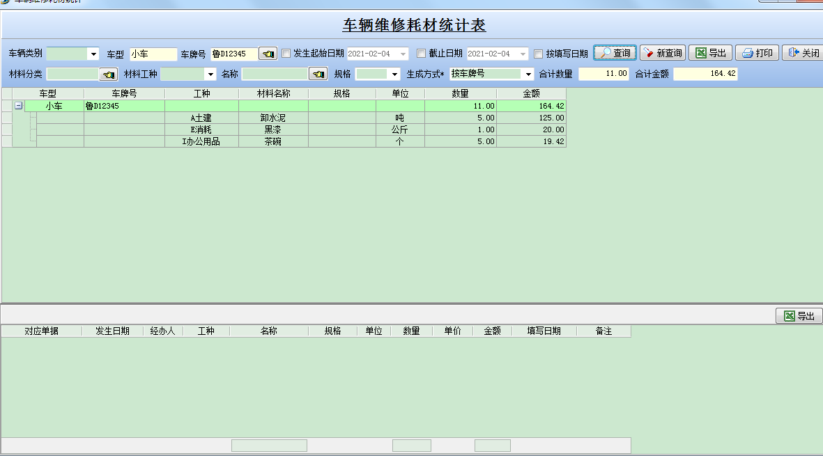The width and height of the screenshot is (823, 456).
Task: Click inside the 车型 input field
Action: (152, 52)
